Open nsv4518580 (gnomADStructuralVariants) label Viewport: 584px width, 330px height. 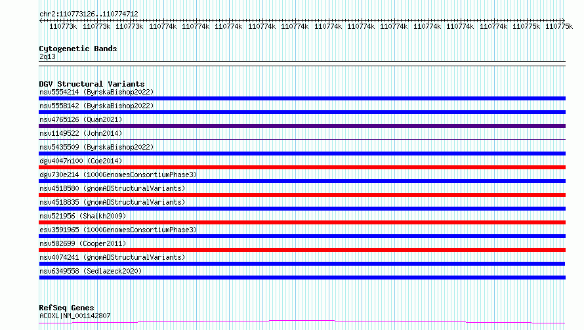tap(112, 188)
